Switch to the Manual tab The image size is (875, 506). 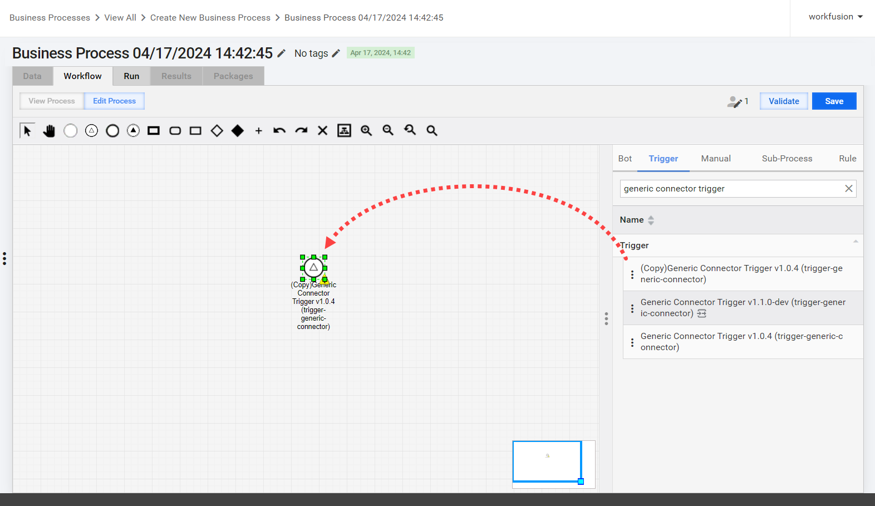716,159
